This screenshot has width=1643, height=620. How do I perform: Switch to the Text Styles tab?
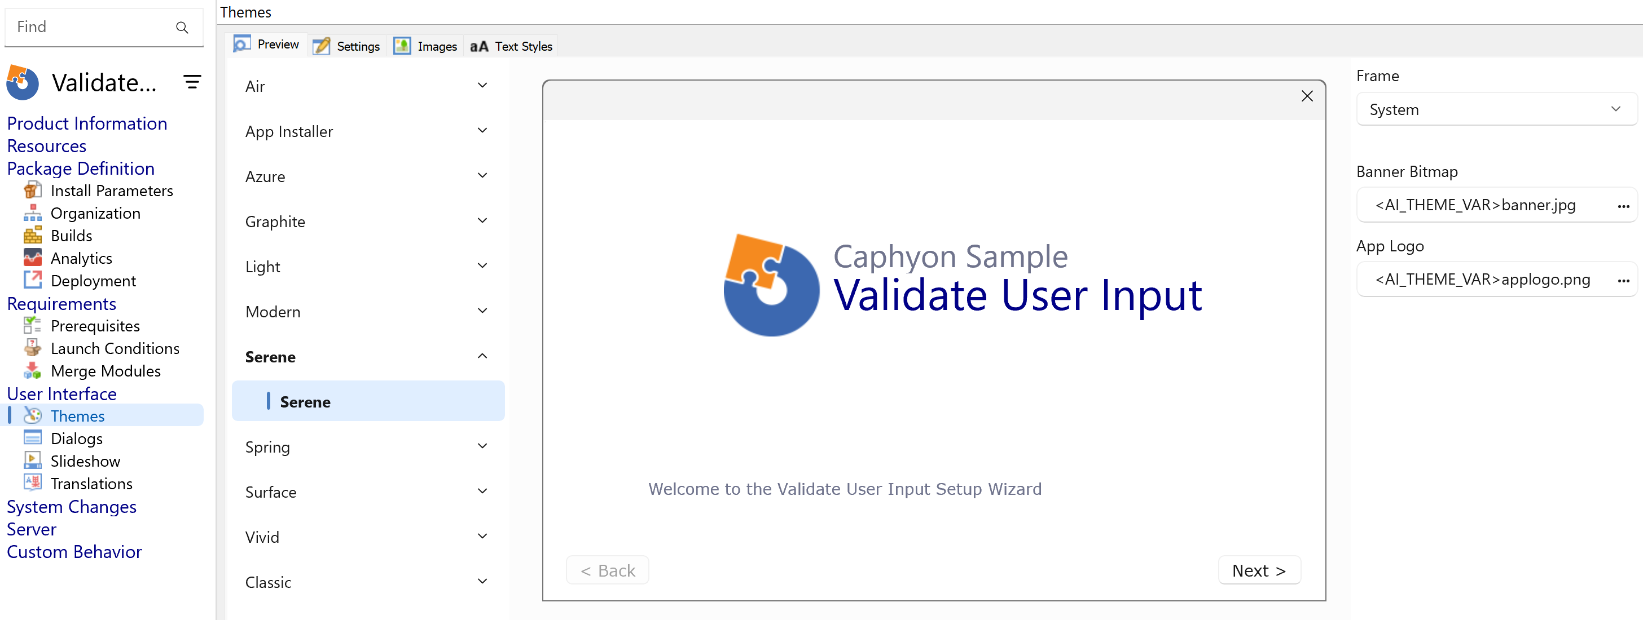(511, 46)
